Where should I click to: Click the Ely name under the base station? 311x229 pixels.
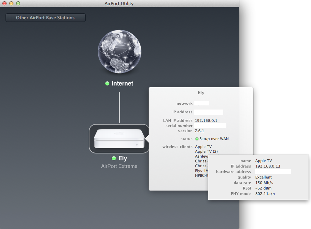pos(122,158)
